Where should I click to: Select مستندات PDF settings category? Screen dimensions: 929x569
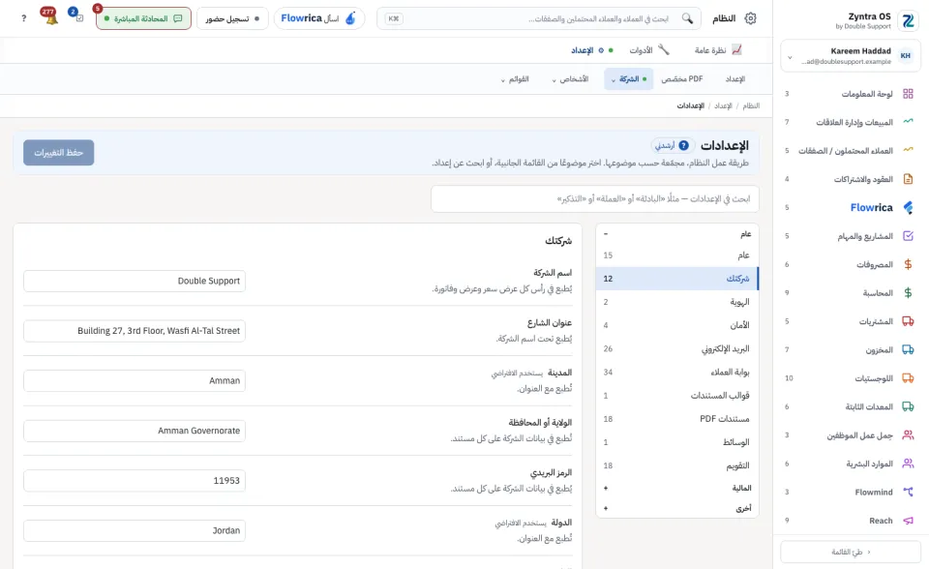click(x=677, y=418)
